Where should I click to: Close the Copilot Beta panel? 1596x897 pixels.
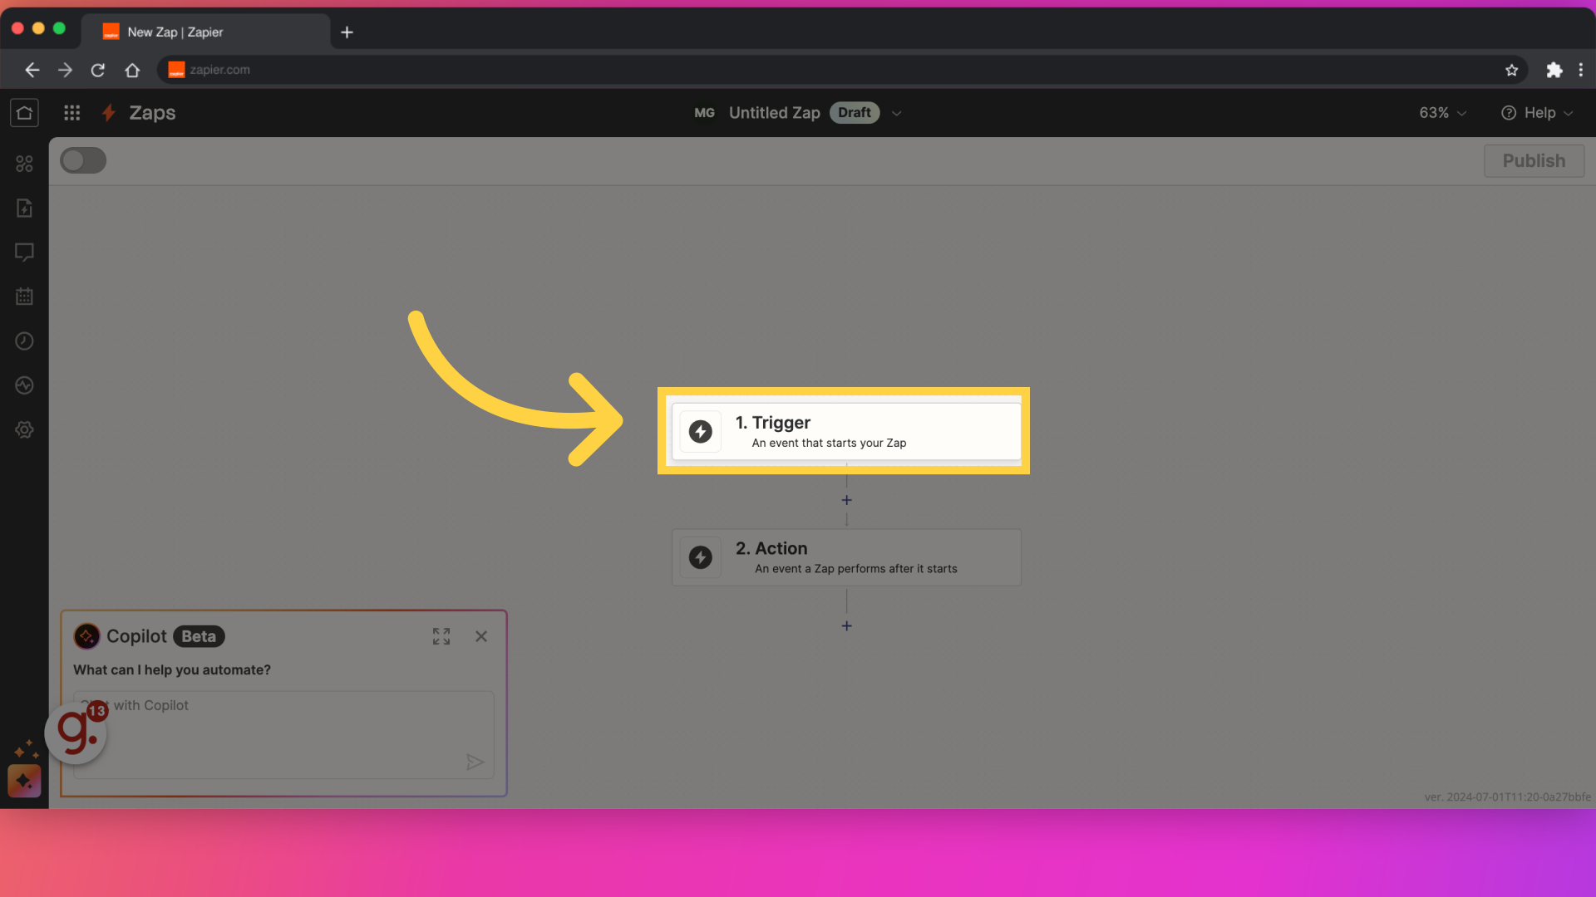click(x=480, y=635)
